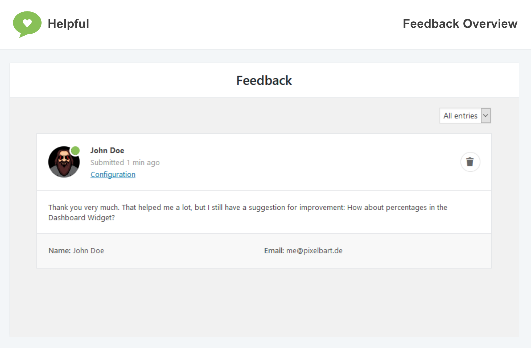
Task: Click the empty area below feedback card
Action: coord(264,302)
